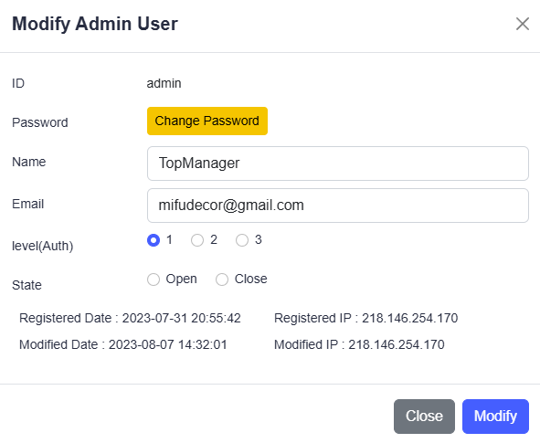This screenshot has width=540, height=443.
Task: Click the Change Password button
Action: [207, 121]
